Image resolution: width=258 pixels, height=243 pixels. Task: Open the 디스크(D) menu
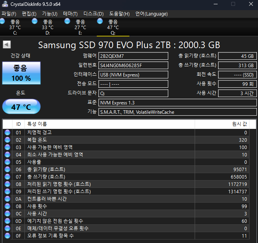click(x=94, y=14)
